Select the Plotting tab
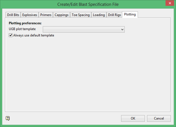176x127 pixels. [x=130, y=14]
